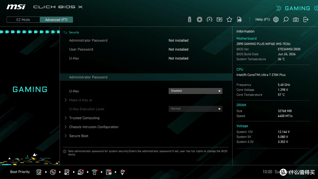318x179 pixels.
Task: Select the USB CD/DVD boot icon
Action: [x=80, y=172]
